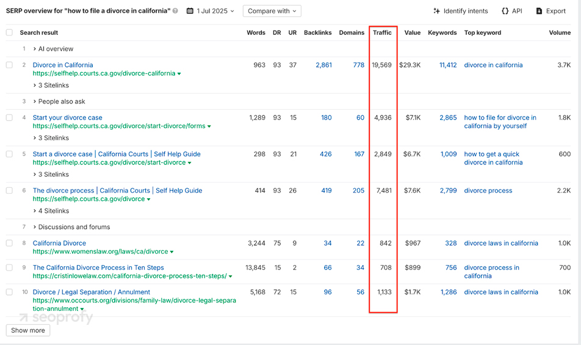The height and width of the screenshot is (345, 581).
Task: Toggle the select-all checkbox in header
Action: (x=9, y=32)
